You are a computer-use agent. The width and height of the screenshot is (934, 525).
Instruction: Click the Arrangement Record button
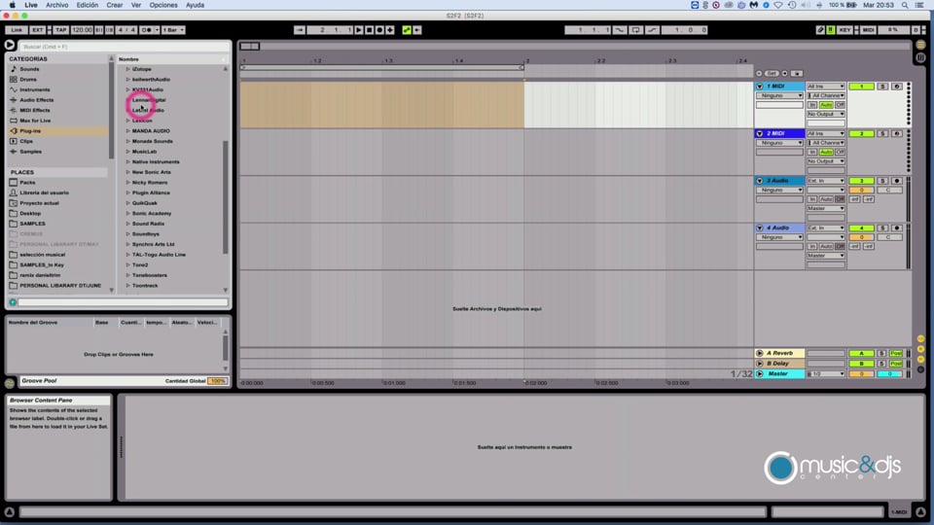pos(379,30)
